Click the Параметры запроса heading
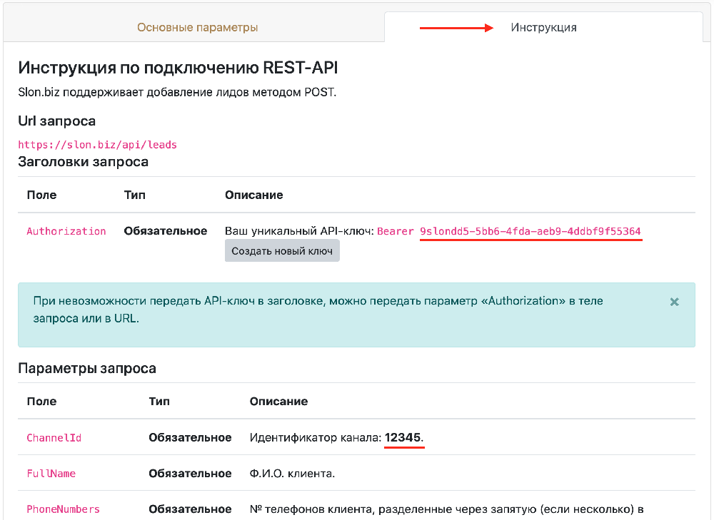The height and width of the screenshot is (520, 714). (87, 368)
